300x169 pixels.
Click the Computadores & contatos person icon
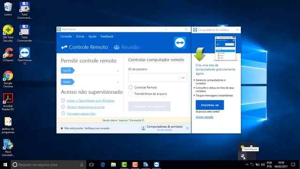[143, 128]
